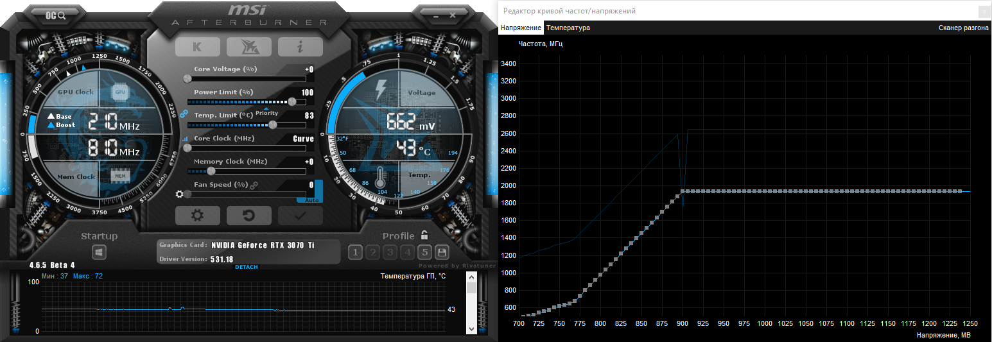Open settings with the gear button
Viewport: 992px width, 342px height.
click(198, 216)
